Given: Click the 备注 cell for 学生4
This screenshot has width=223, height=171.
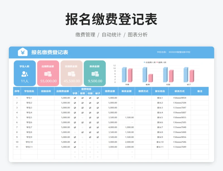Looking at the screenshot, I should (x=200, y=113).
